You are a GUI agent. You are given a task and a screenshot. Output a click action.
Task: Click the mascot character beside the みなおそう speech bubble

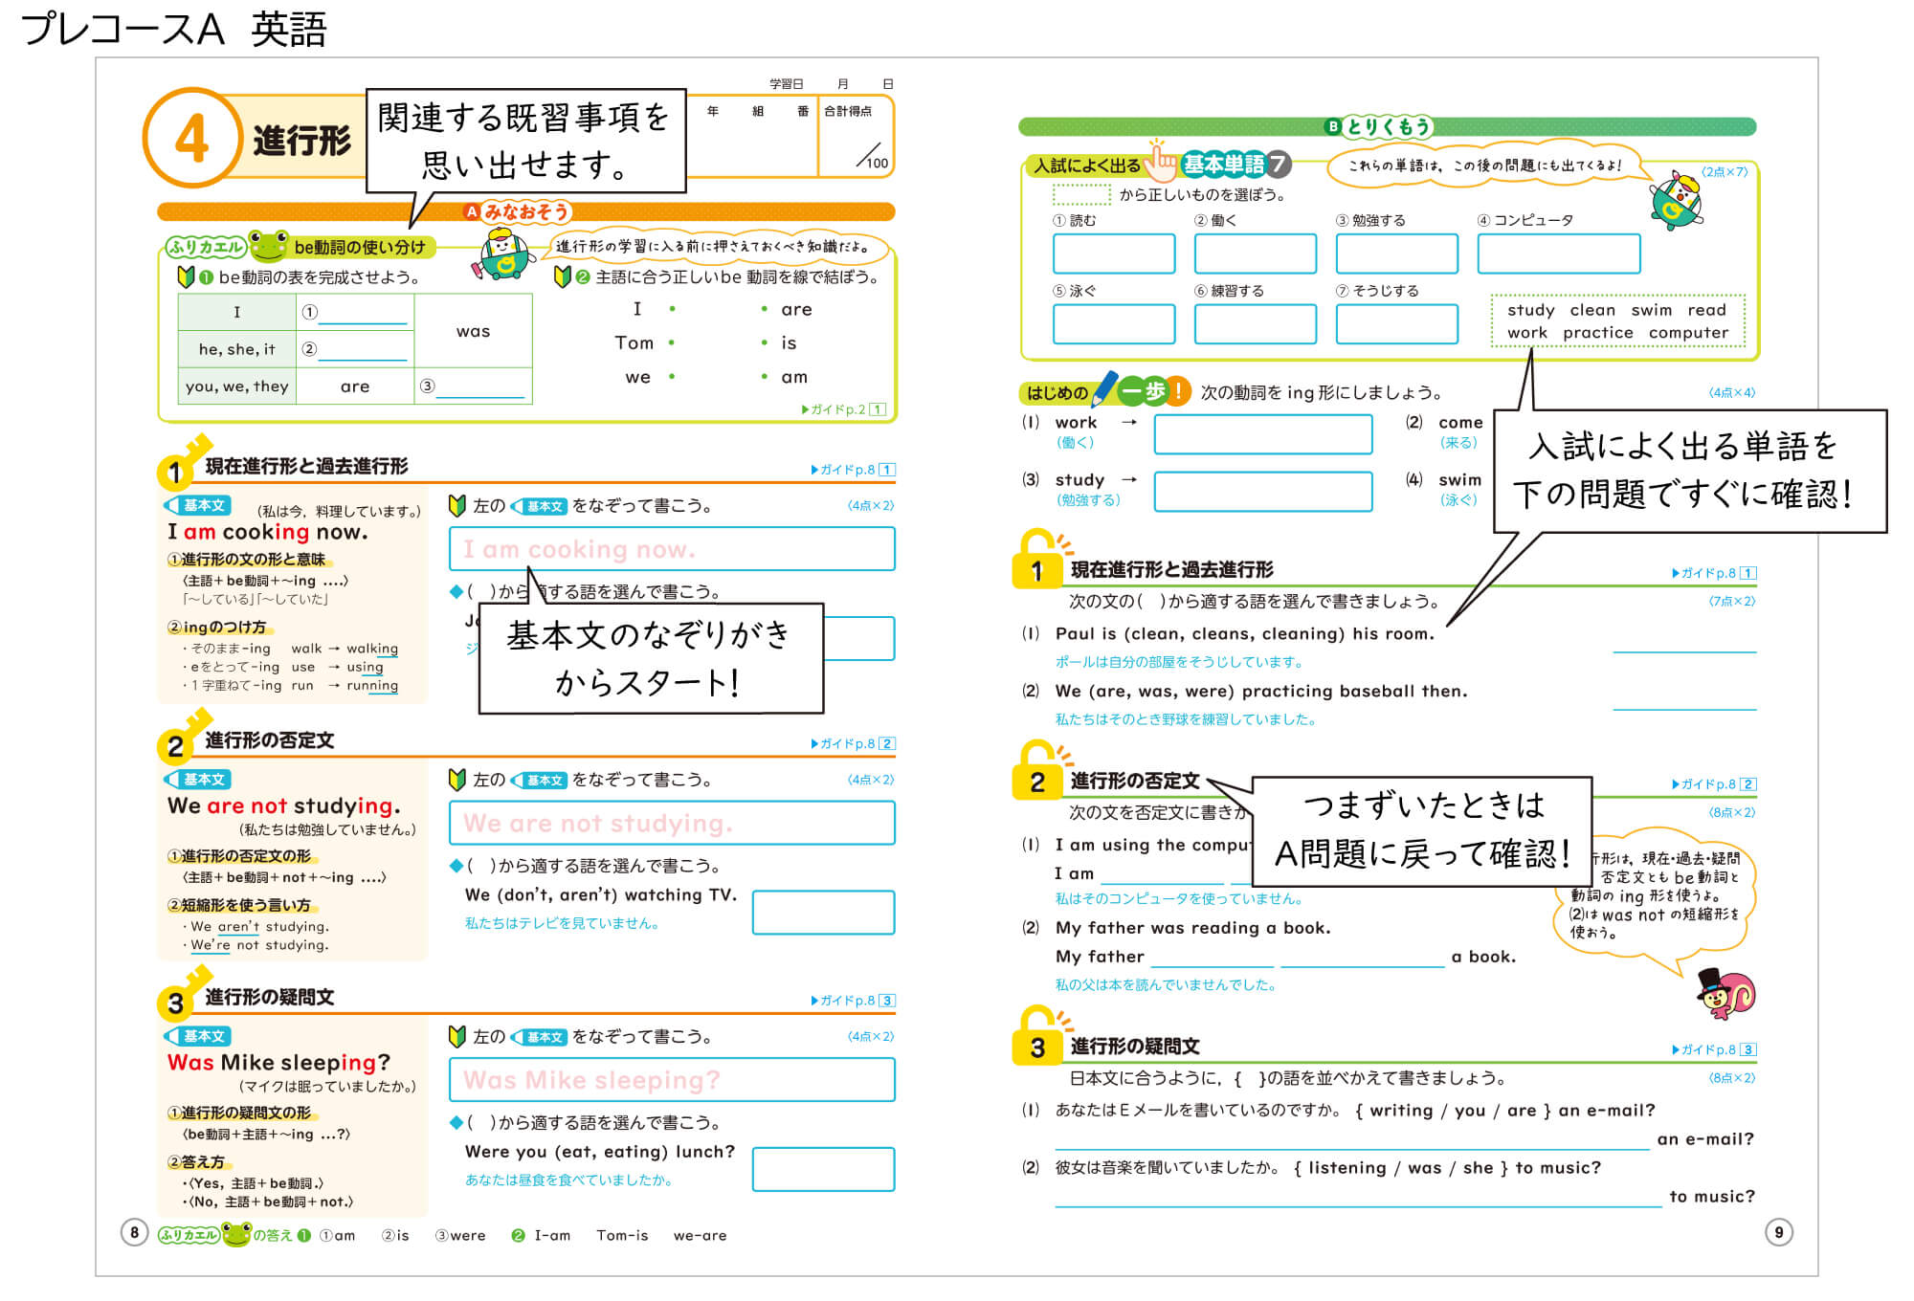[502, 254]
